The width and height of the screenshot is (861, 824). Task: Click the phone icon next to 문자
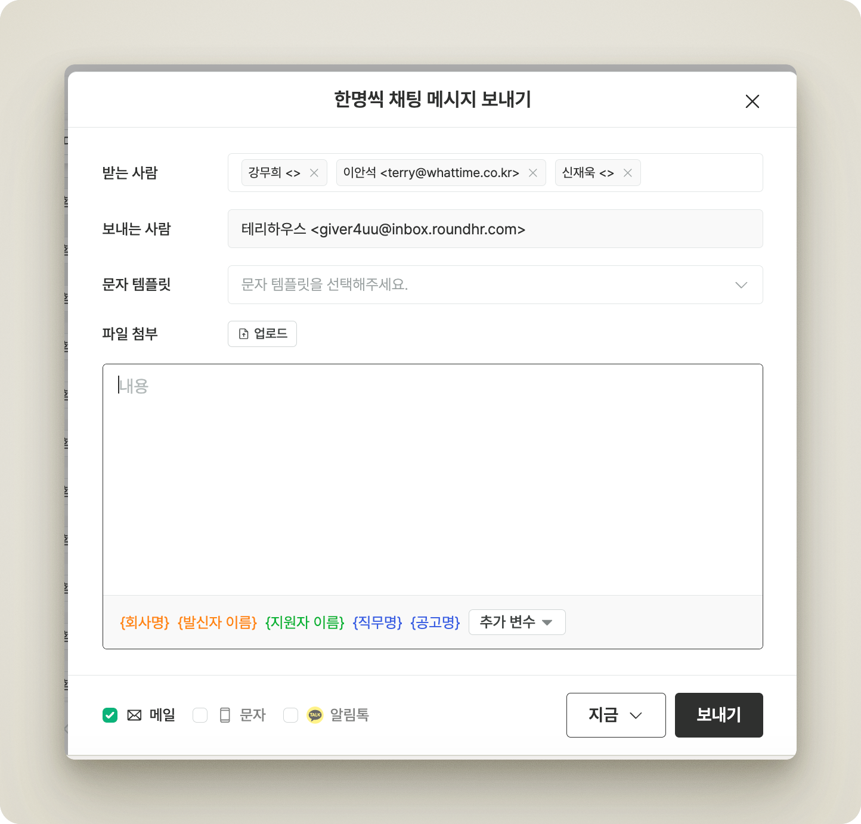[225, 715]
